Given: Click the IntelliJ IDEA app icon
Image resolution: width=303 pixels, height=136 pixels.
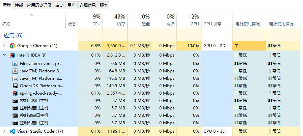Looking at the screenshot, I should click(x=12, y=55).
